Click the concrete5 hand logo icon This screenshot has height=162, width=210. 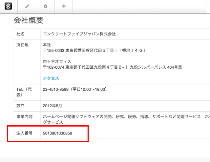point(8,6)
